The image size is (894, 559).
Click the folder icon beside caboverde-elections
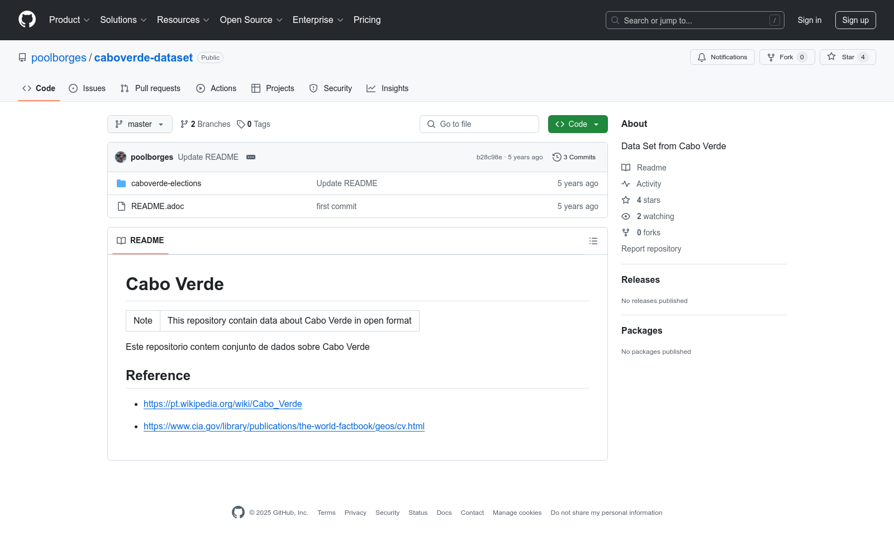[121, 183]
